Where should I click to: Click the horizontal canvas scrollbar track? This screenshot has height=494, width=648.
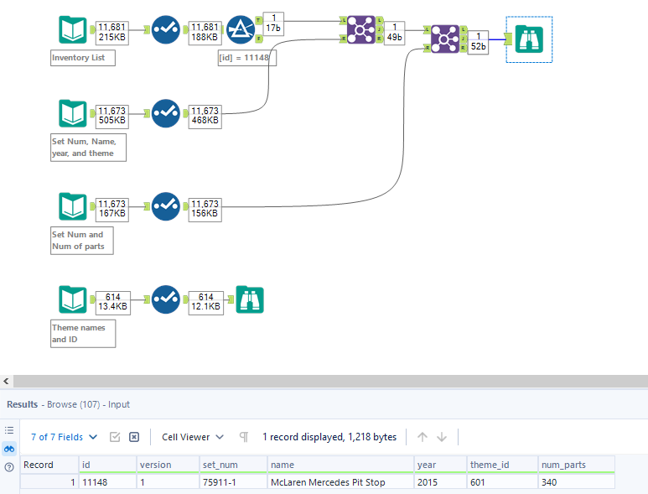tap(330, 381)
